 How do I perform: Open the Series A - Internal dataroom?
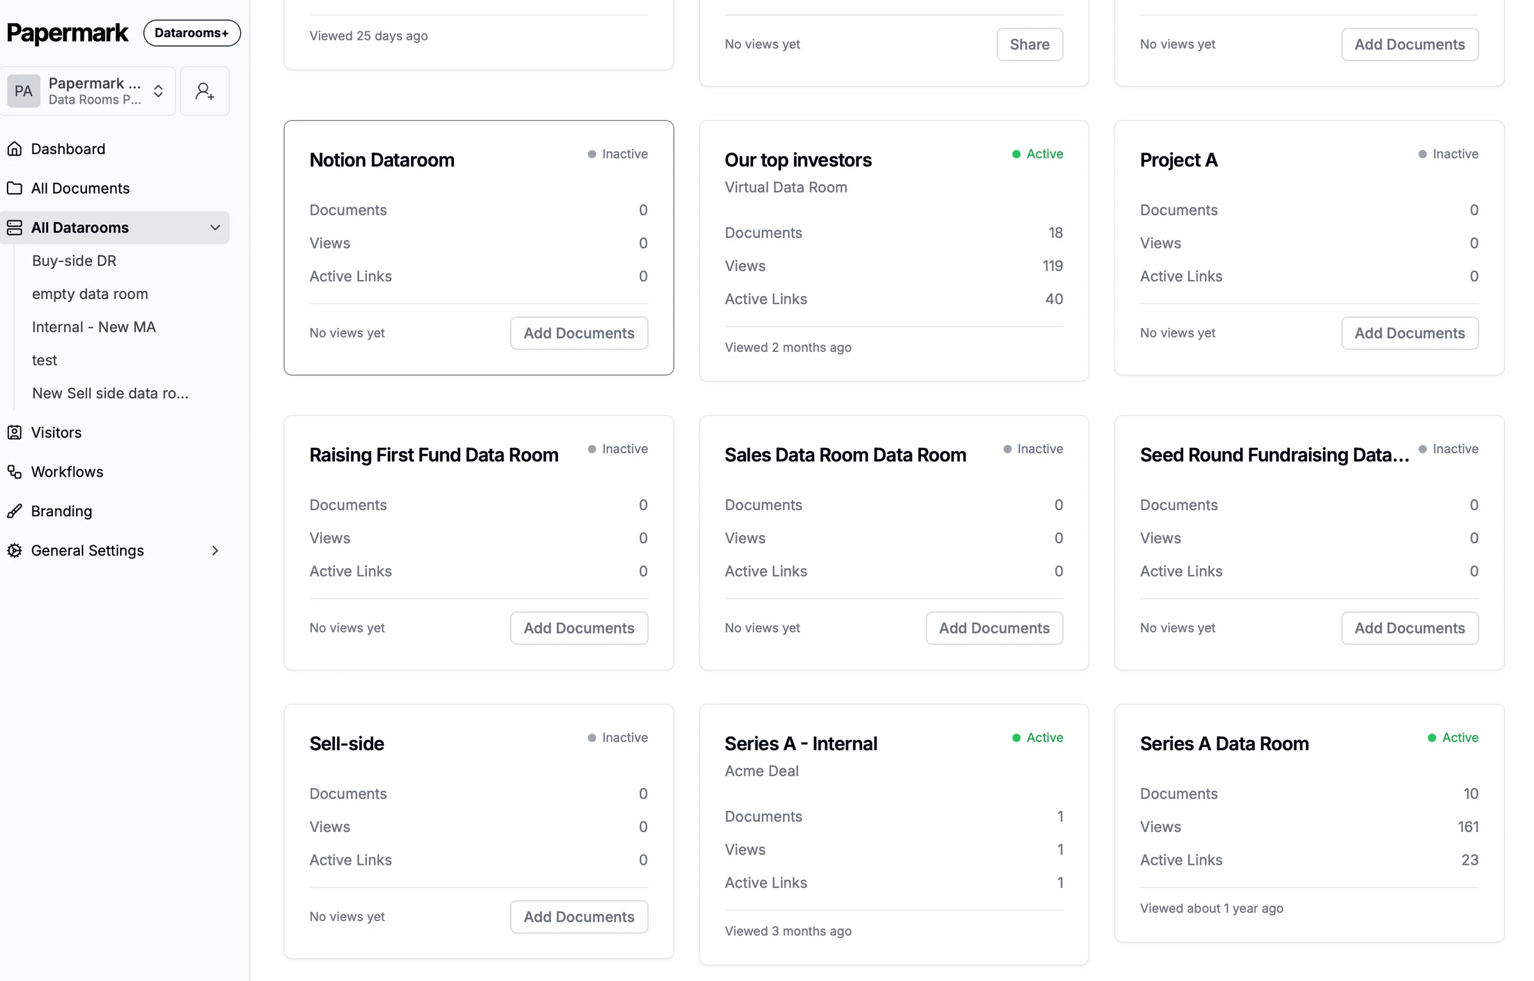[x=801, y=743]
